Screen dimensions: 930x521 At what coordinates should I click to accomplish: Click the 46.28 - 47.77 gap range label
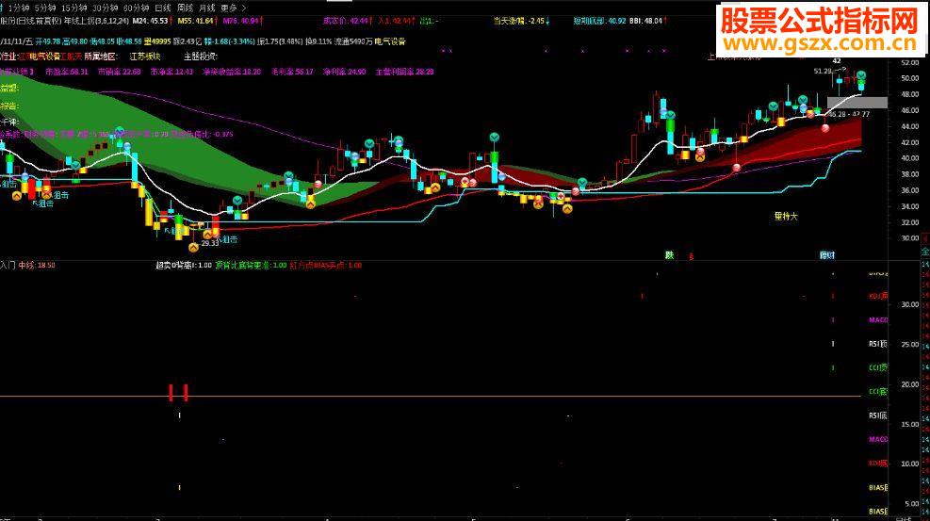tap(849, 114)
